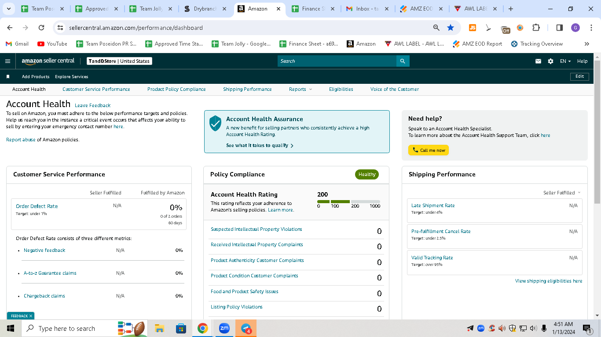Screen dimensions: 601x337
Task: Click the bookmark flag icon beside Add Products
Action: pyautogui.click(x=8, y=77)
